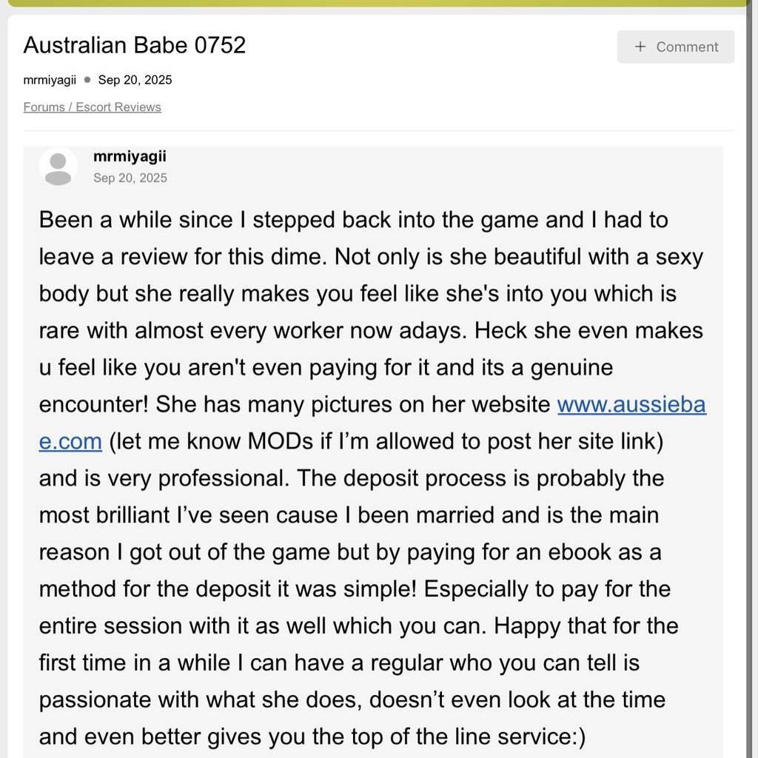Image resolution: width=758 pixels, height=758 pixels.
Task: Click the divider line below breadcrumb
Action: click(378, 131)
